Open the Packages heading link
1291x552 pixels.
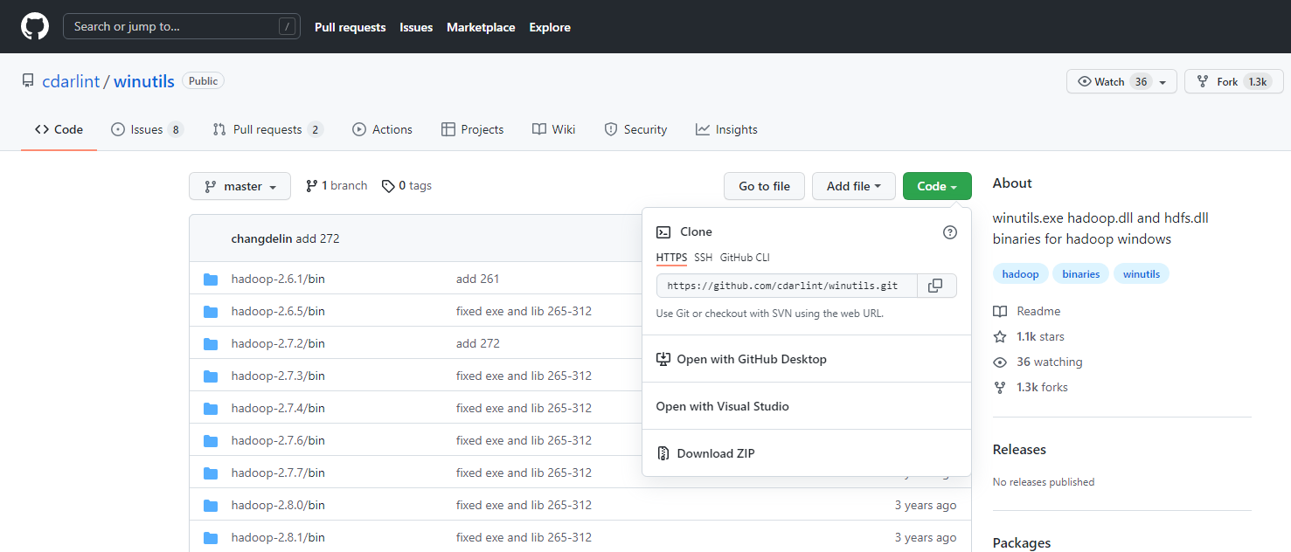(x=1022, y=543)
